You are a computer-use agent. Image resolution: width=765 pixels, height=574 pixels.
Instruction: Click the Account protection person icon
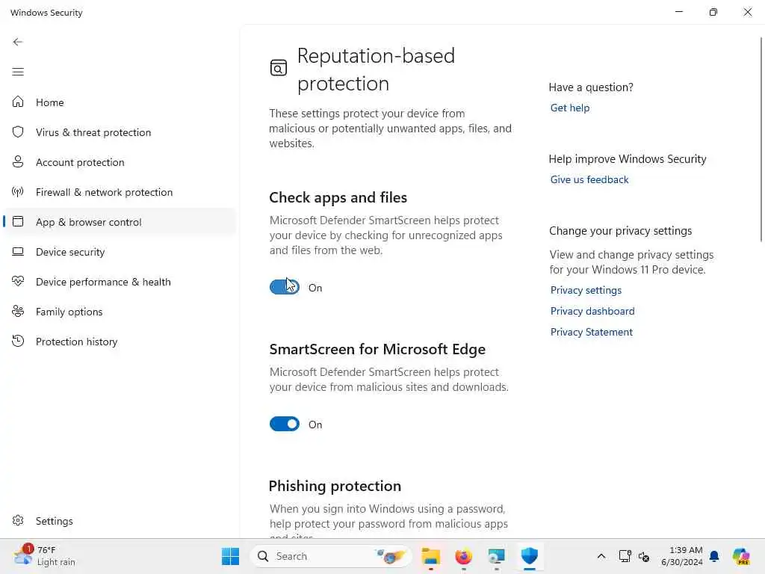(18, 161)
